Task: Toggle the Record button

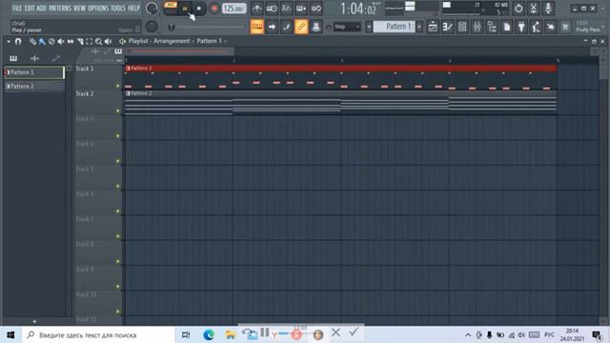Action: point(213,9)
